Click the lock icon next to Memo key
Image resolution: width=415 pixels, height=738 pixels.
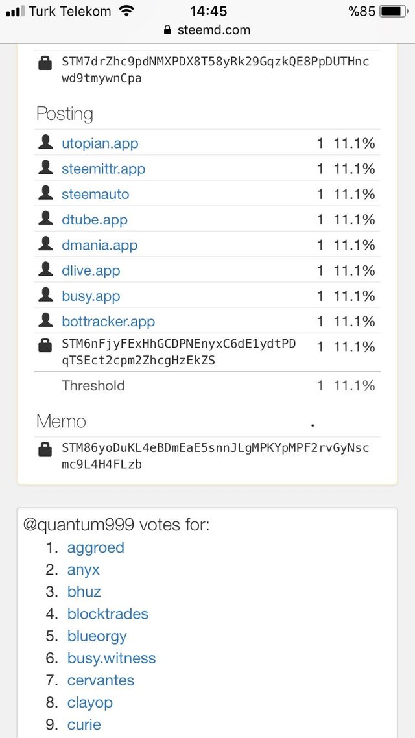click(45, 449)
